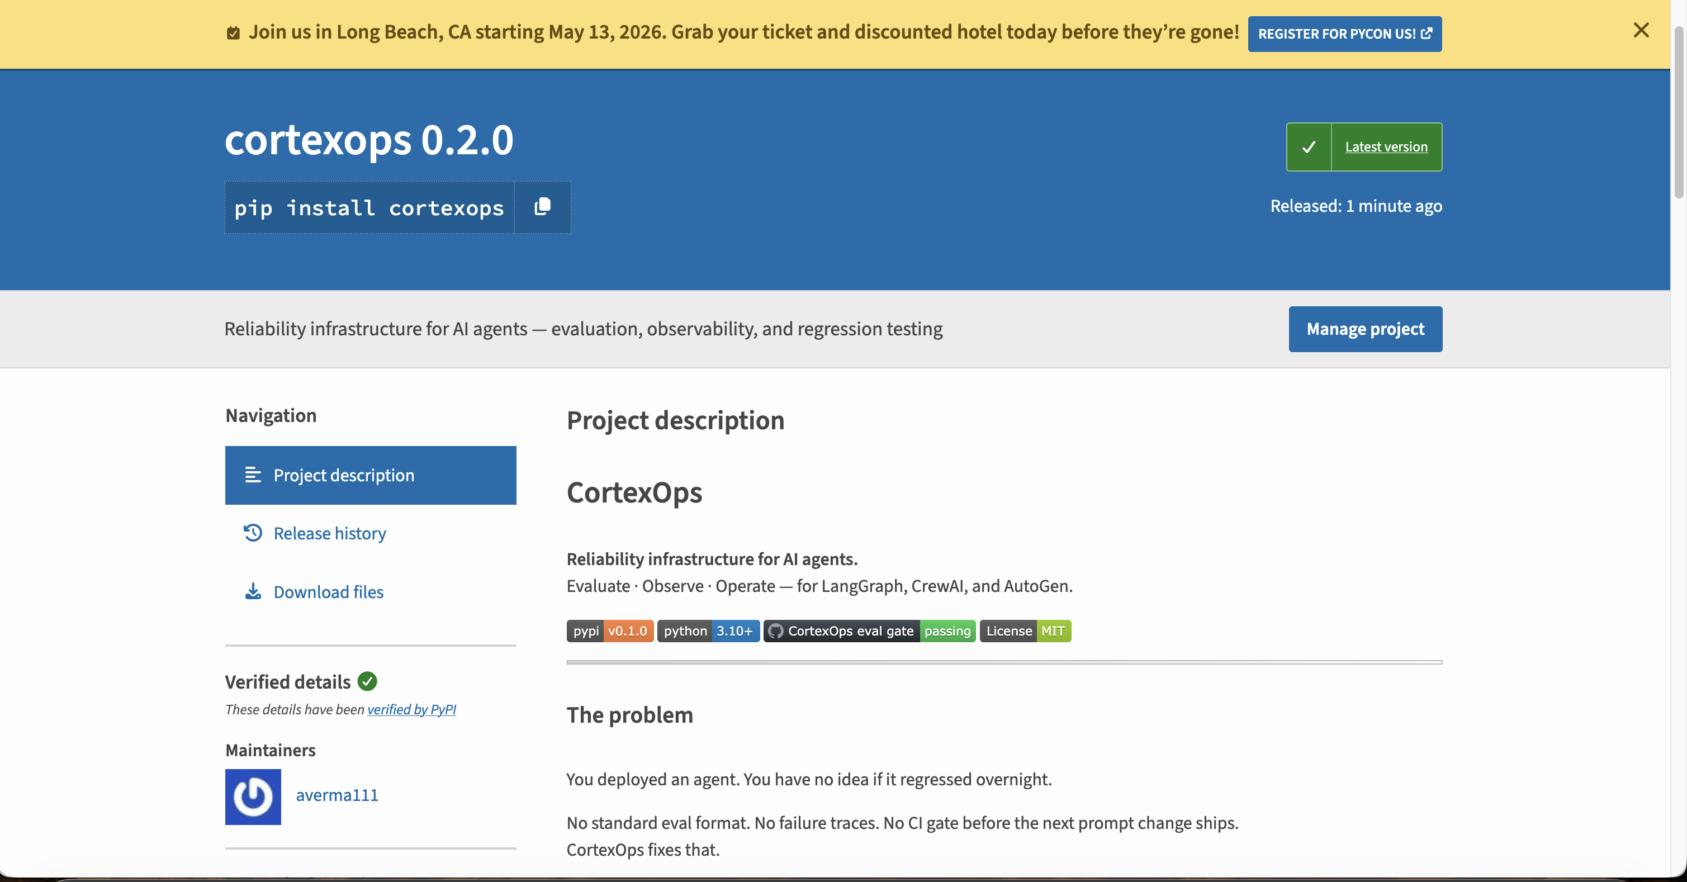
Task: Click the calendar icon in the banner
Action: [x=233, y=33]
